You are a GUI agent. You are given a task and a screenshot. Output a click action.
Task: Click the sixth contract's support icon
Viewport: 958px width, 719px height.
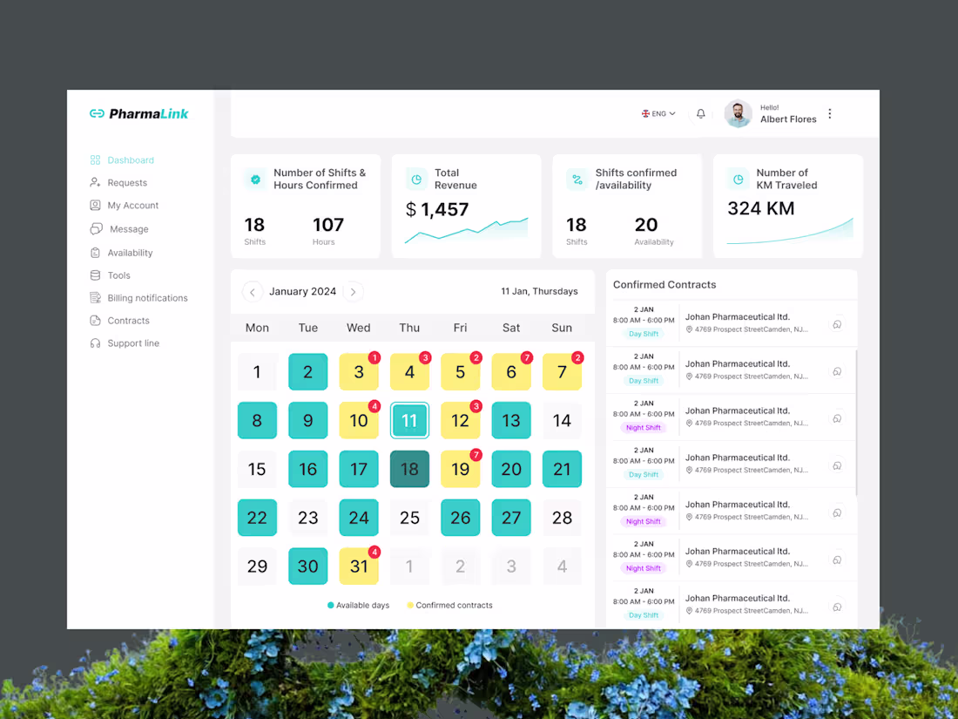838,560
